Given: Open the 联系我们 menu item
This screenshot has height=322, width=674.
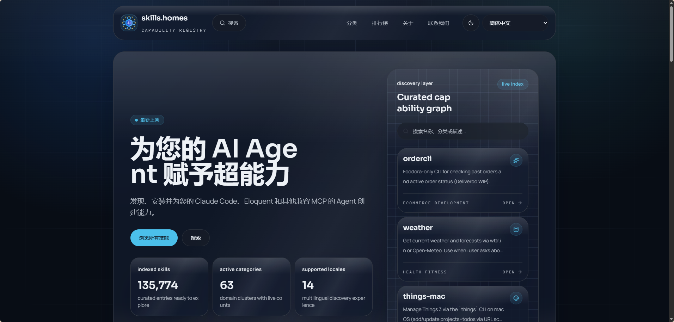Looking at the screenshot, I should point(439,23).
